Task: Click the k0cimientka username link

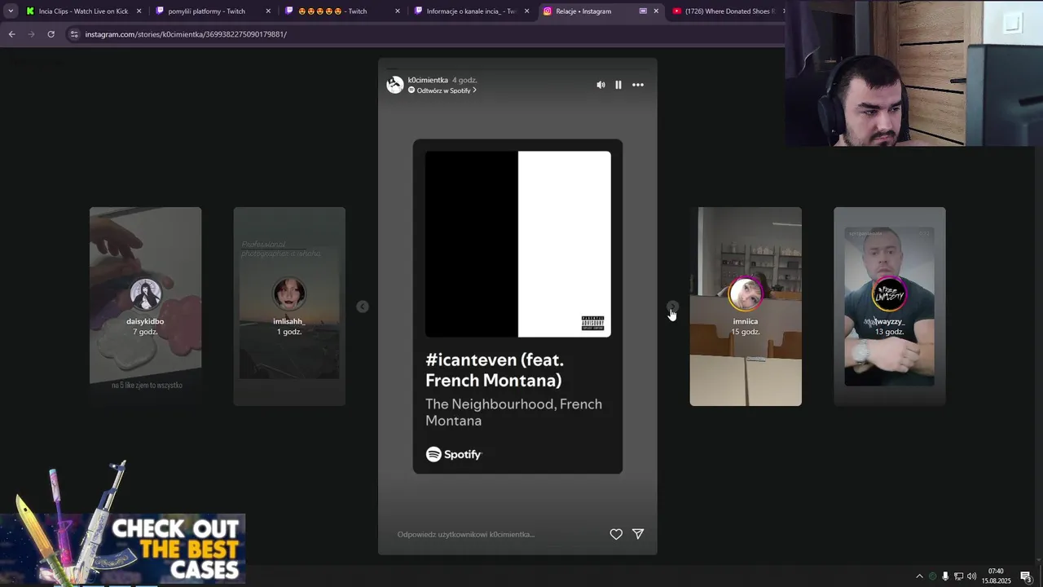Action: (428, 80)
